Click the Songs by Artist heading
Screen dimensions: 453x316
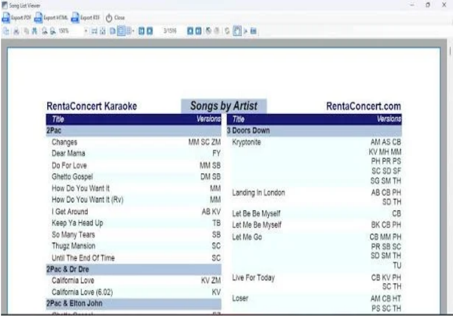[x=224, y=106]
